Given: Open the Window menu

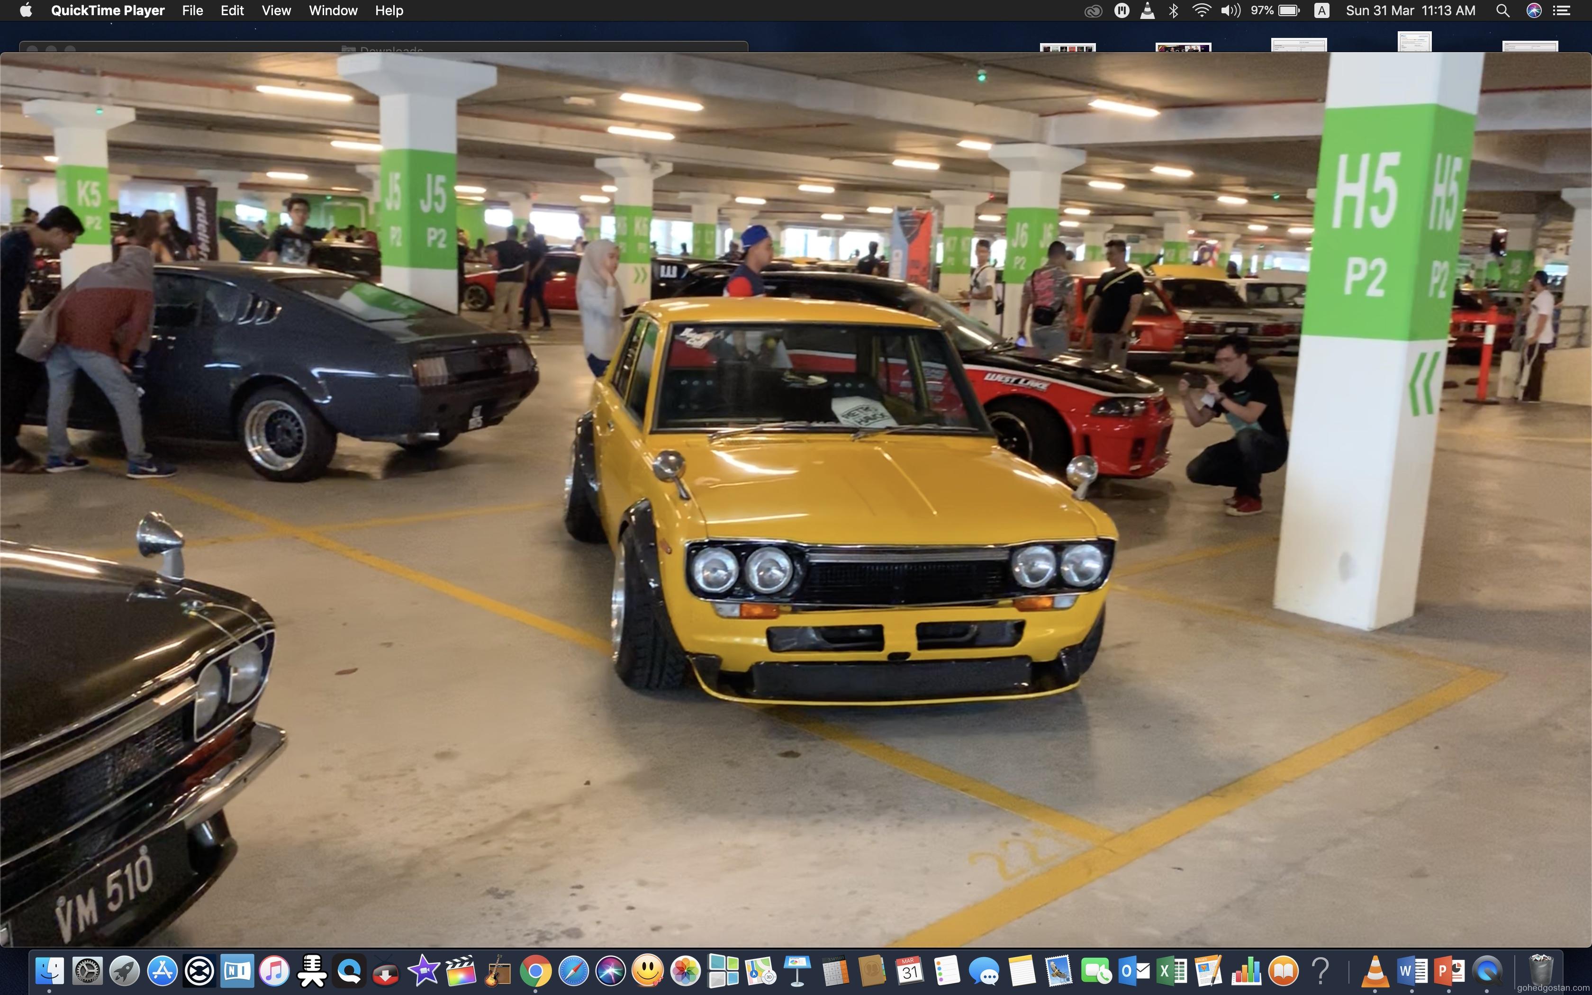Looking at the screenshot, I should [333, 10].
